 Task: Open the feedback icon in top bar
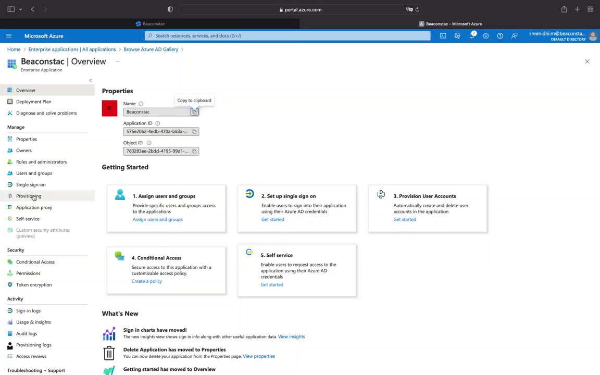click(514, 36)
